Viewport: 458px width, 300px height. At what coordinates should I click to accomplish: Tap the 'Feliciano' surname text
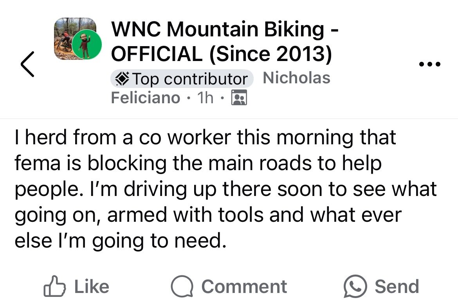146,97
